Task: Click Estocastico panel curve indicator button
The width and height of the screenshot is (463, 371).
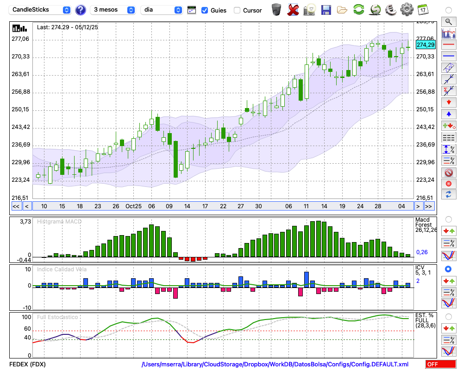Action: (449, 351)
